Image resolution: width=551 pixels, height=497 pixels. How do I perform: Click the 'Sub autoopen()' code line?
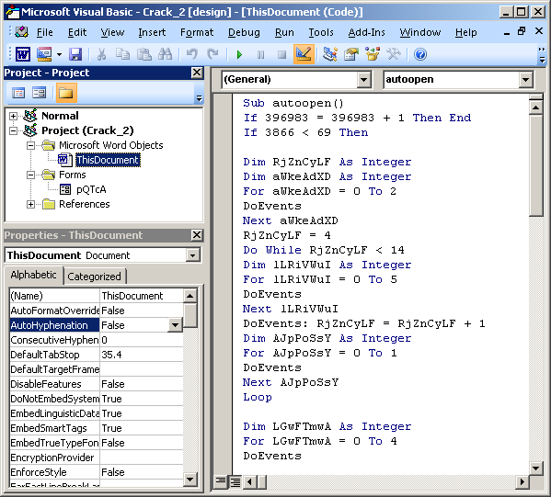coord(293,103)
